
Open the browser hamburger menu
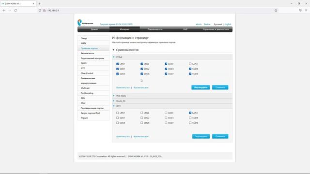pyautogui.click(x=306, y=10)
